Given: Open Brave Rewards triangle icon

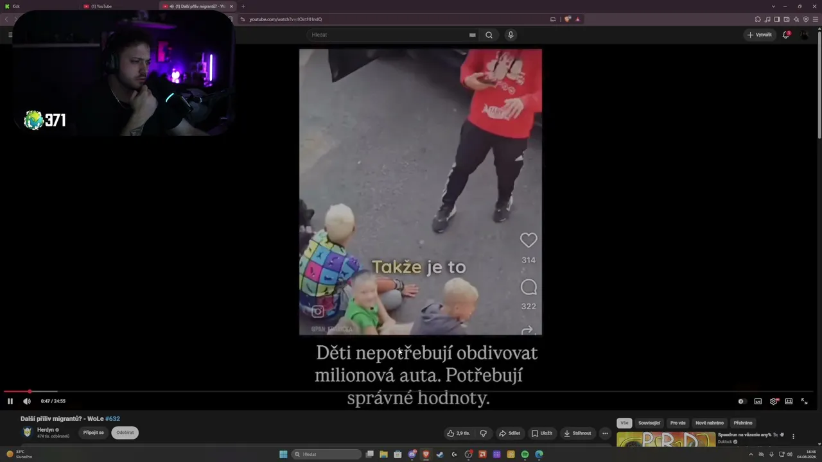Looking at the screenshot, I should click(578, 19).
